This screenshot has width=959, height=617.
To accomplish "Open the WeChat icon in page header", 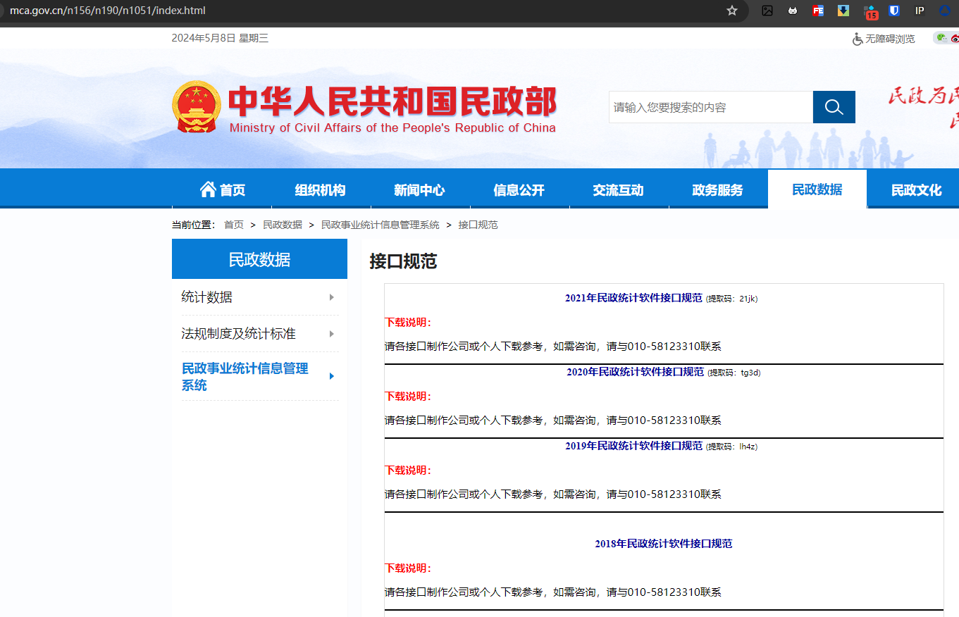I will [x=941, y=38].
